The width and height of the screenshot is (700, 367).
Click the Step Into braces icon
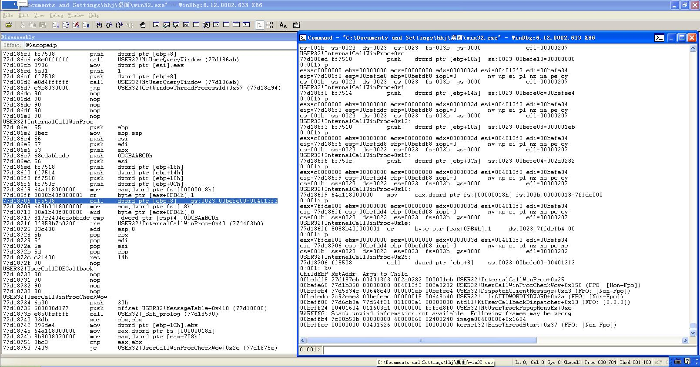99,25
